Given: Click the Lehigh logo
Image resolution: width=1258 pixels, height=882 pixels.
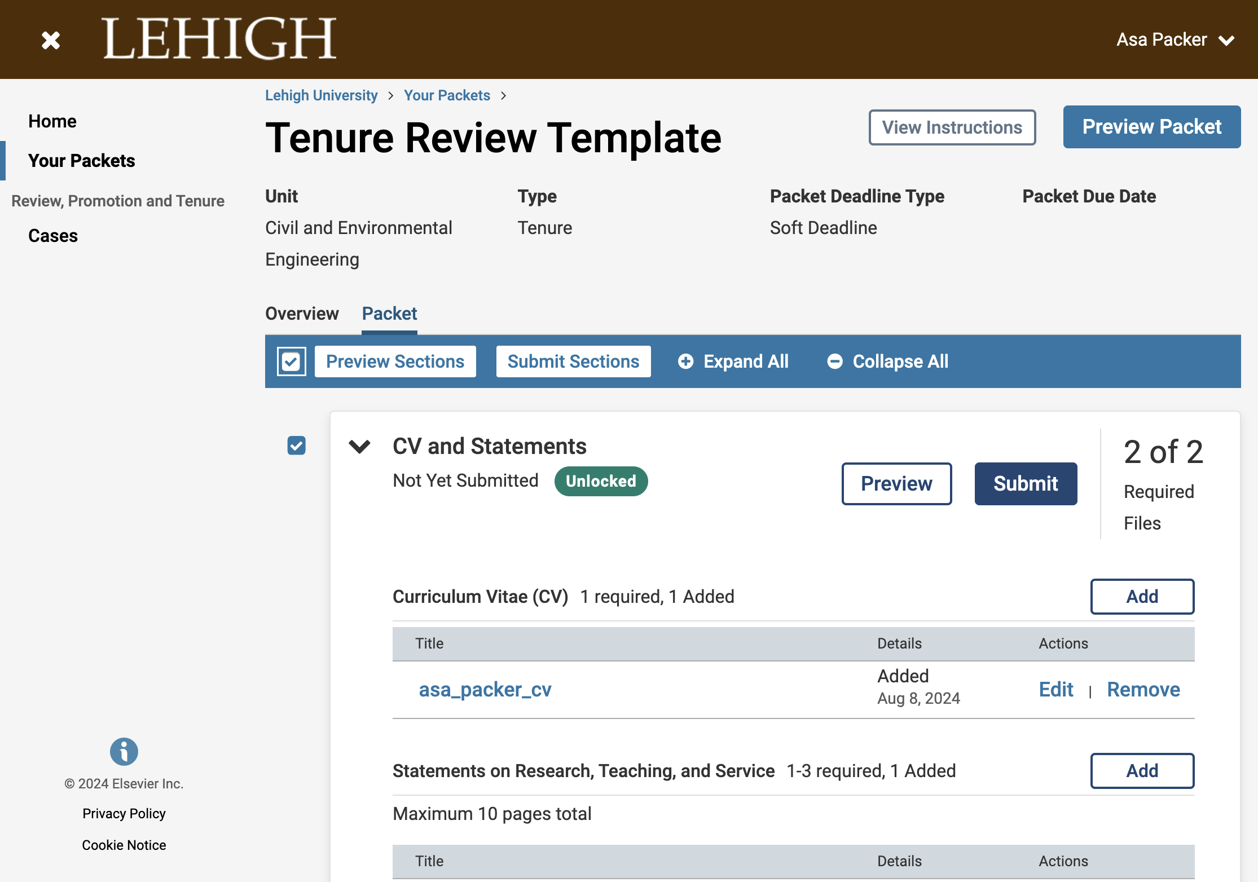Looking at the screenshot, I should click(x=219, y=38).
